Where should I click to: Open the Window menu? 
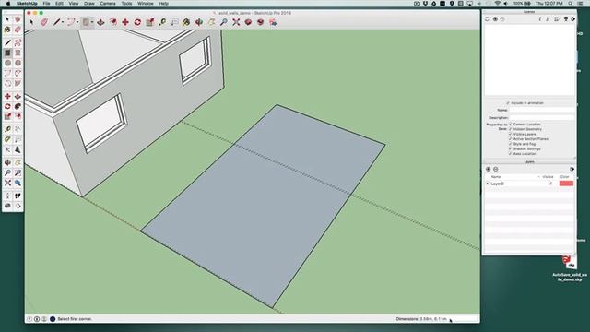[x=146, y=4]
